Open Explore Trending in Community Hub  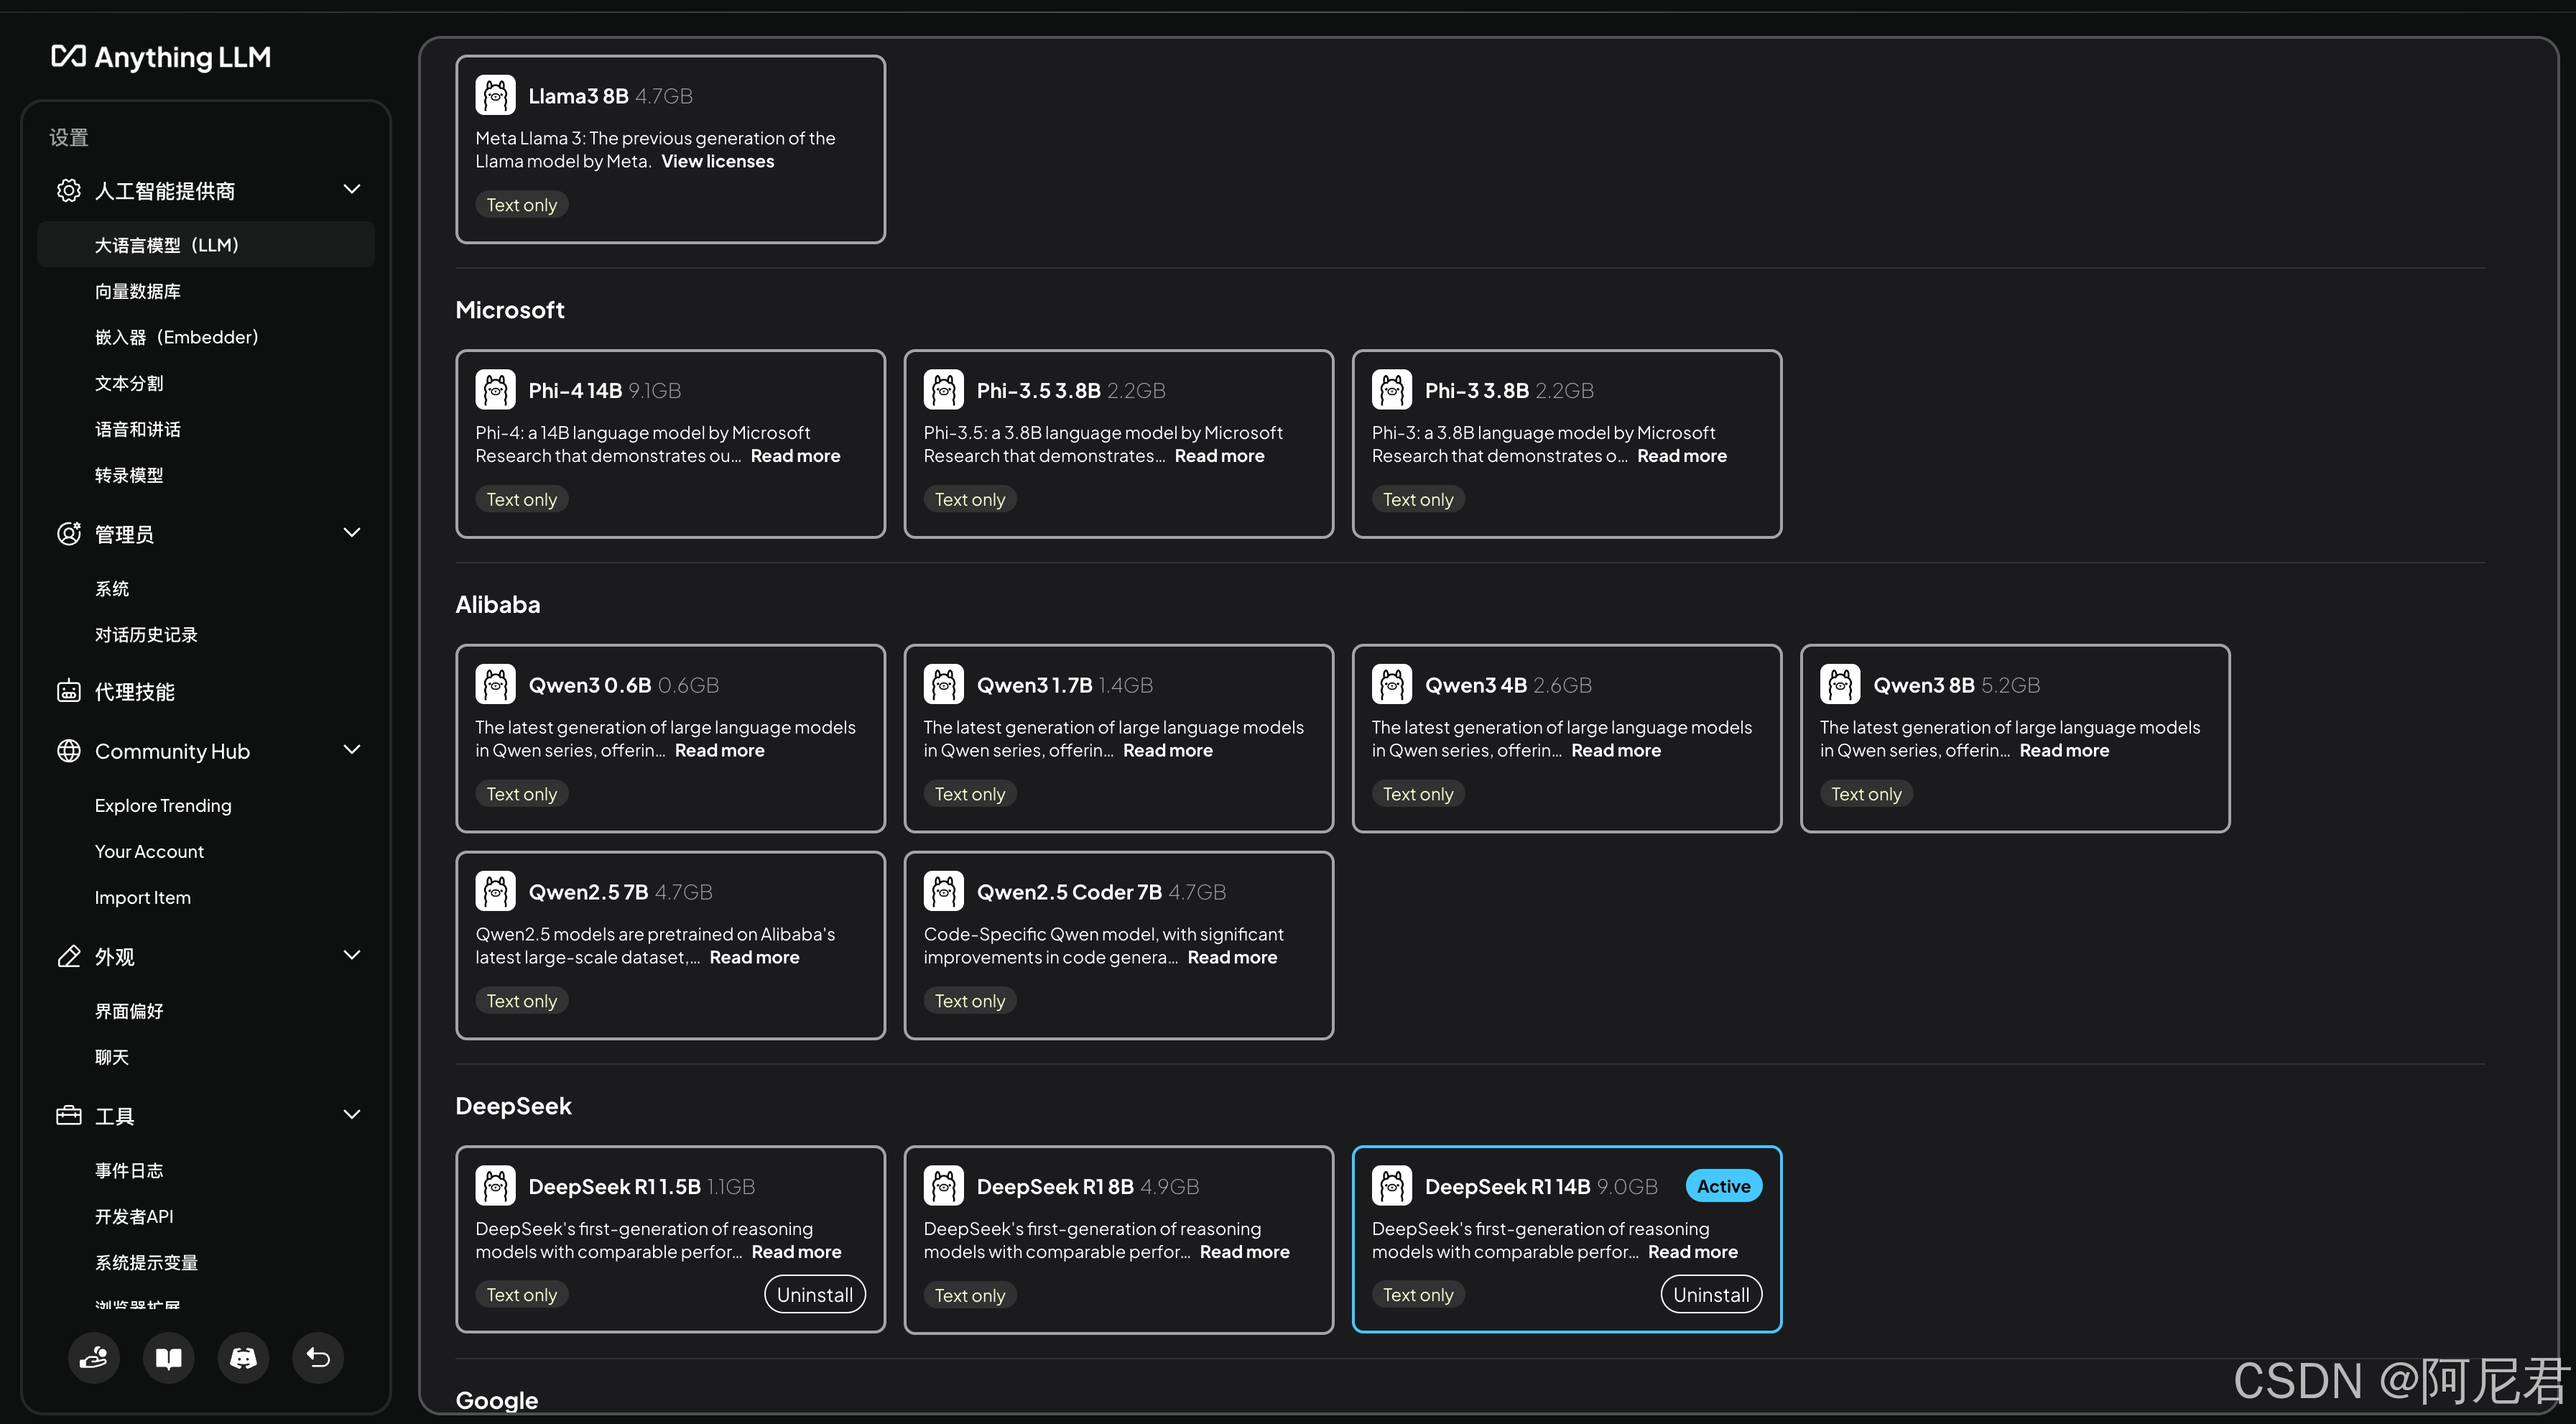163,805
